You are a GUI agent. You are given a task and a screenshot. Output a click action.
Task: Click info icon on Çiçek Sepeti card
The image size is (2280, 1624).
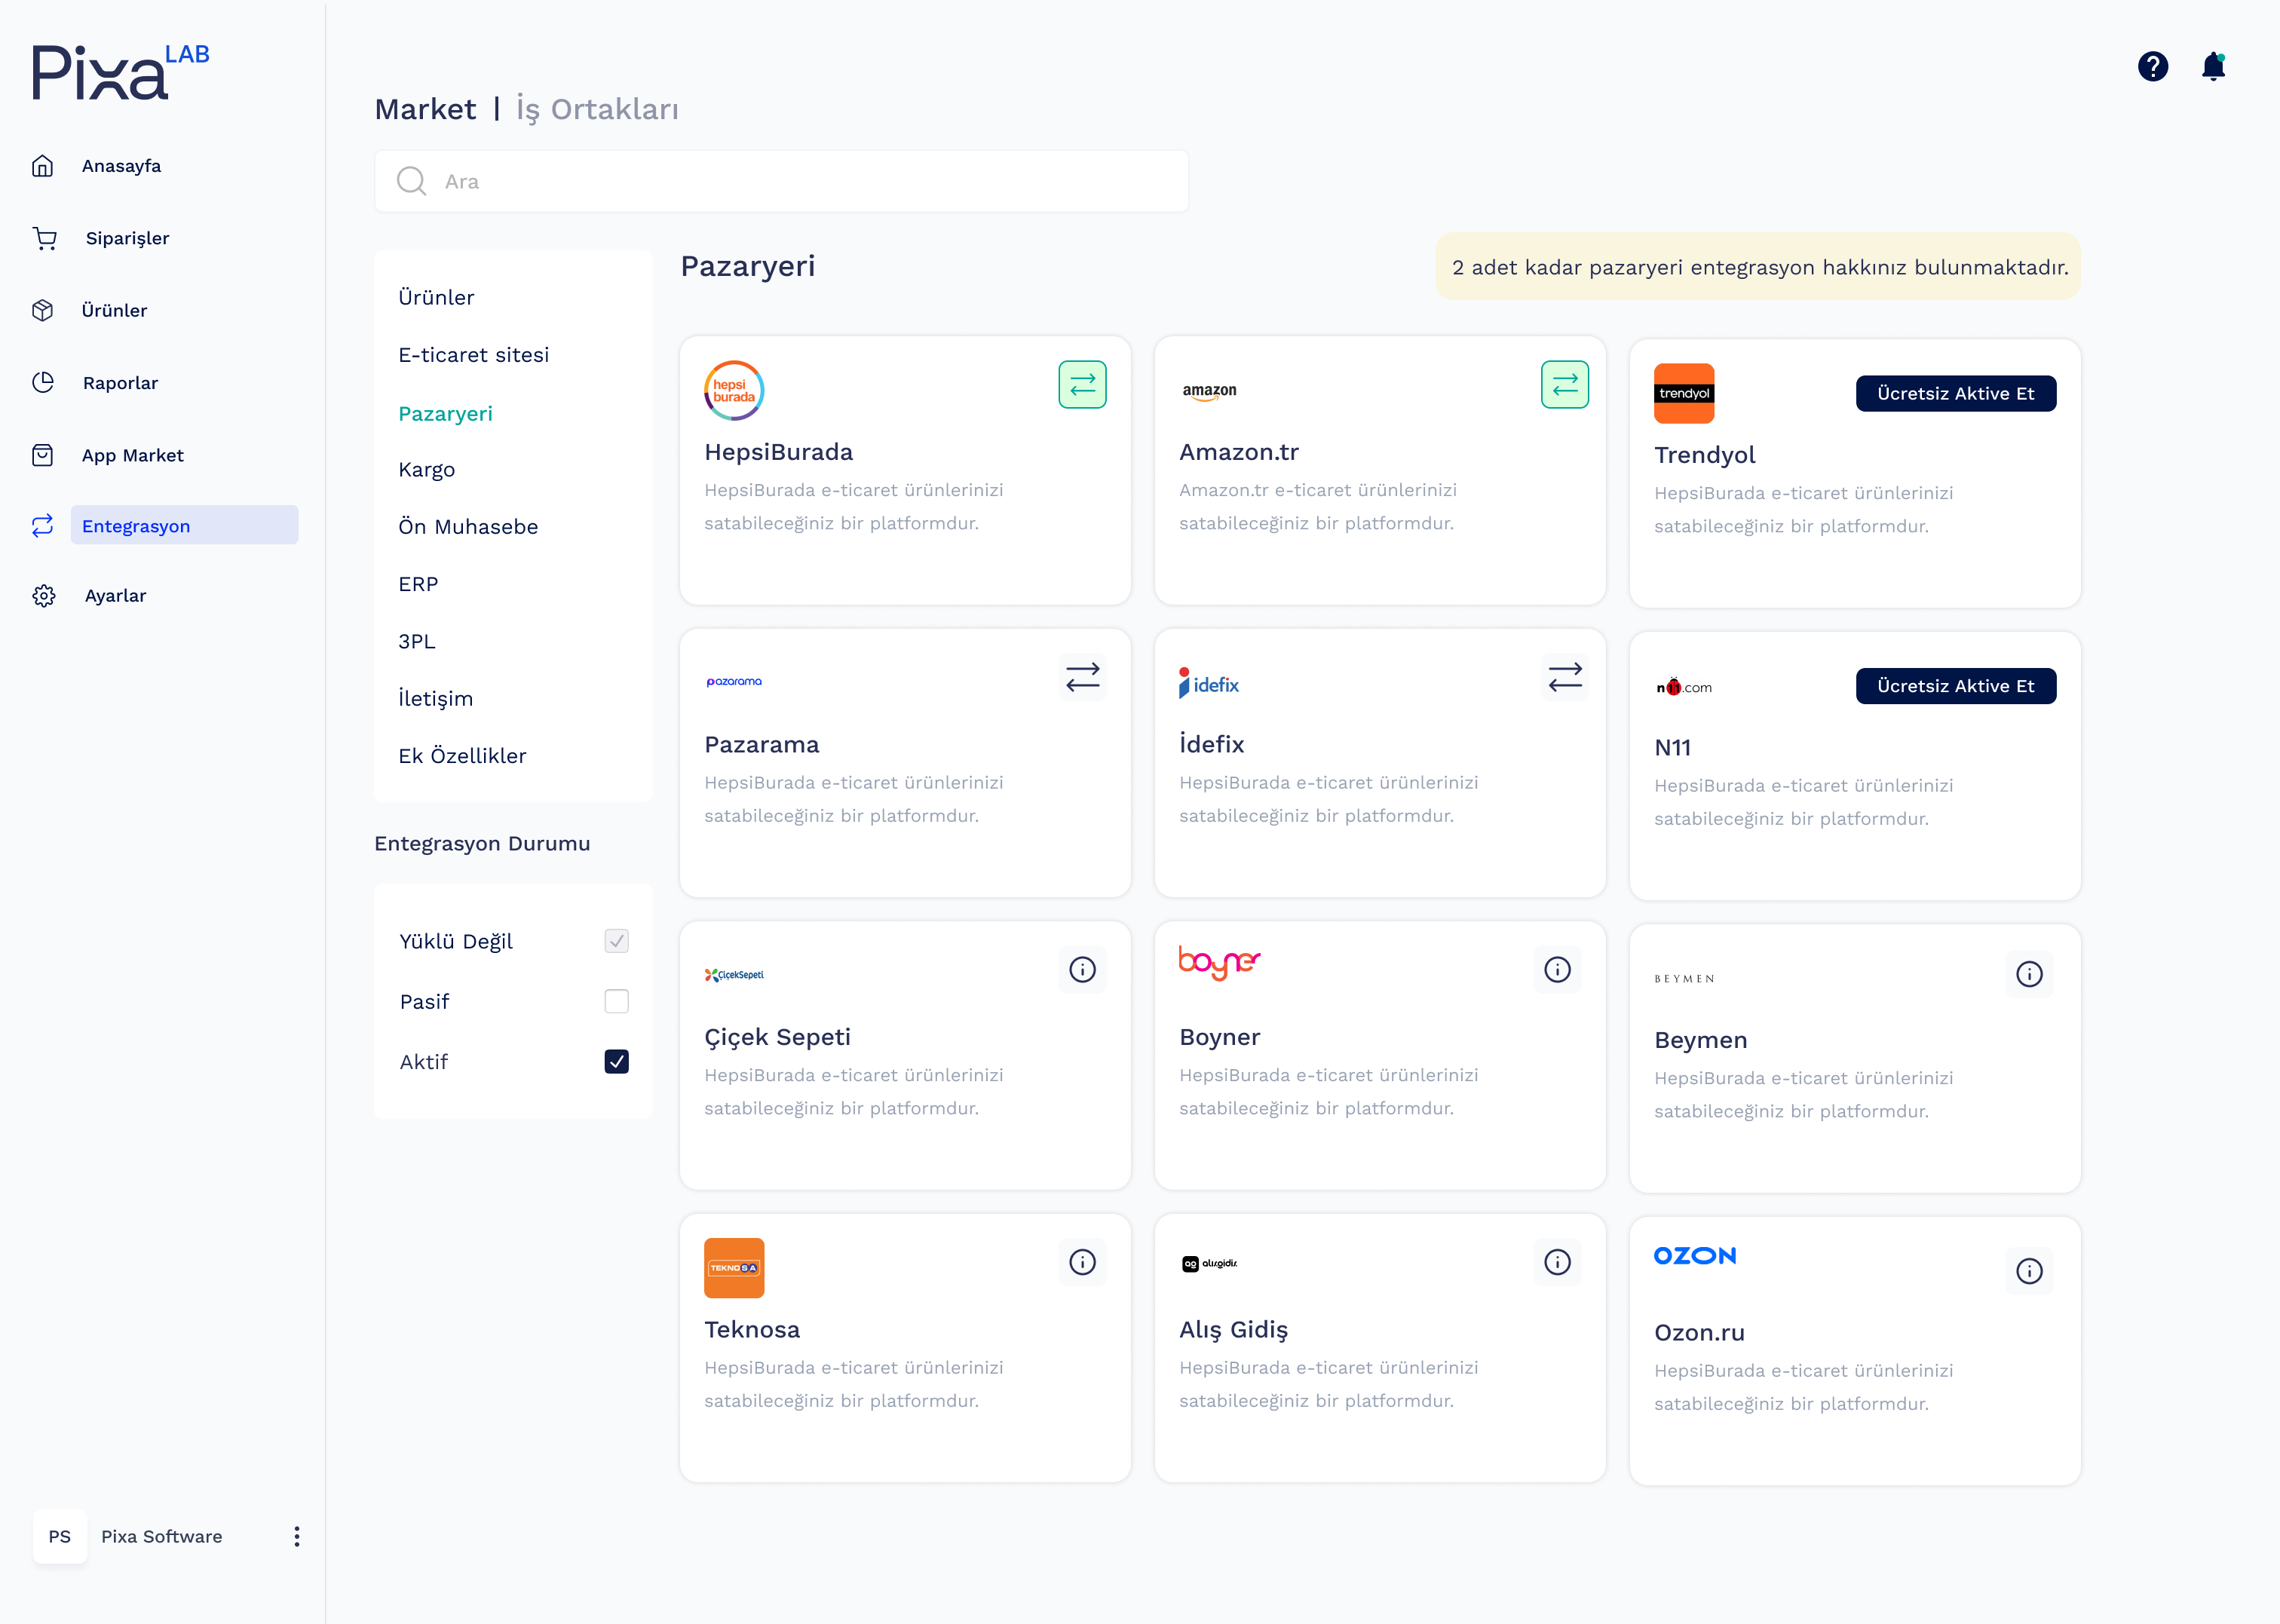tap(1082, 969)
